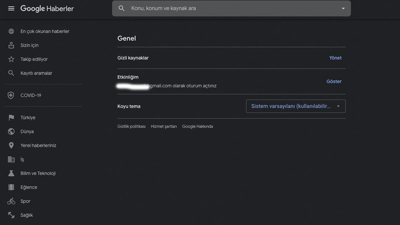Open Dünya using the globe icon
The height and width of the screenshot is (225, 400).
click(x=11, y=131)
